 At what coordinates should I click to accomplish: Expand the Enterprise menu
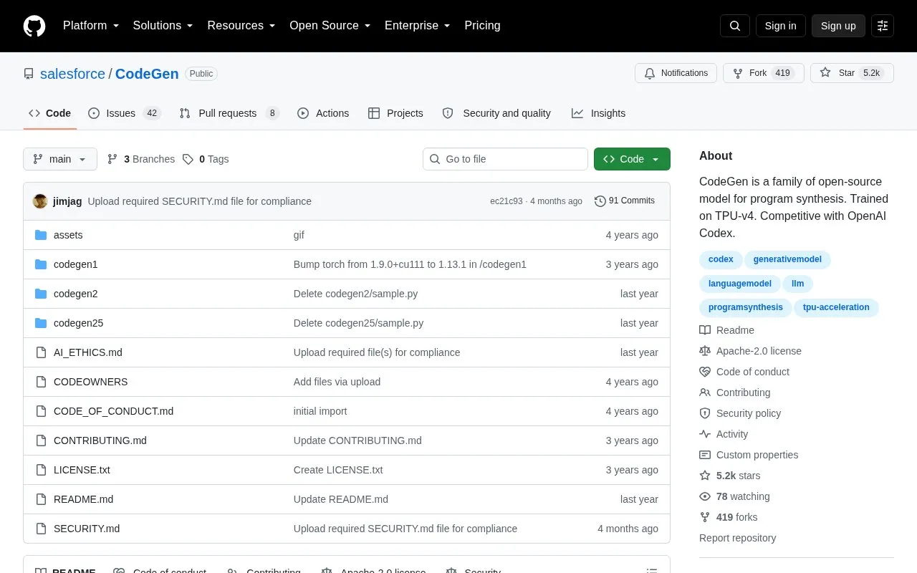coord(418,26)
